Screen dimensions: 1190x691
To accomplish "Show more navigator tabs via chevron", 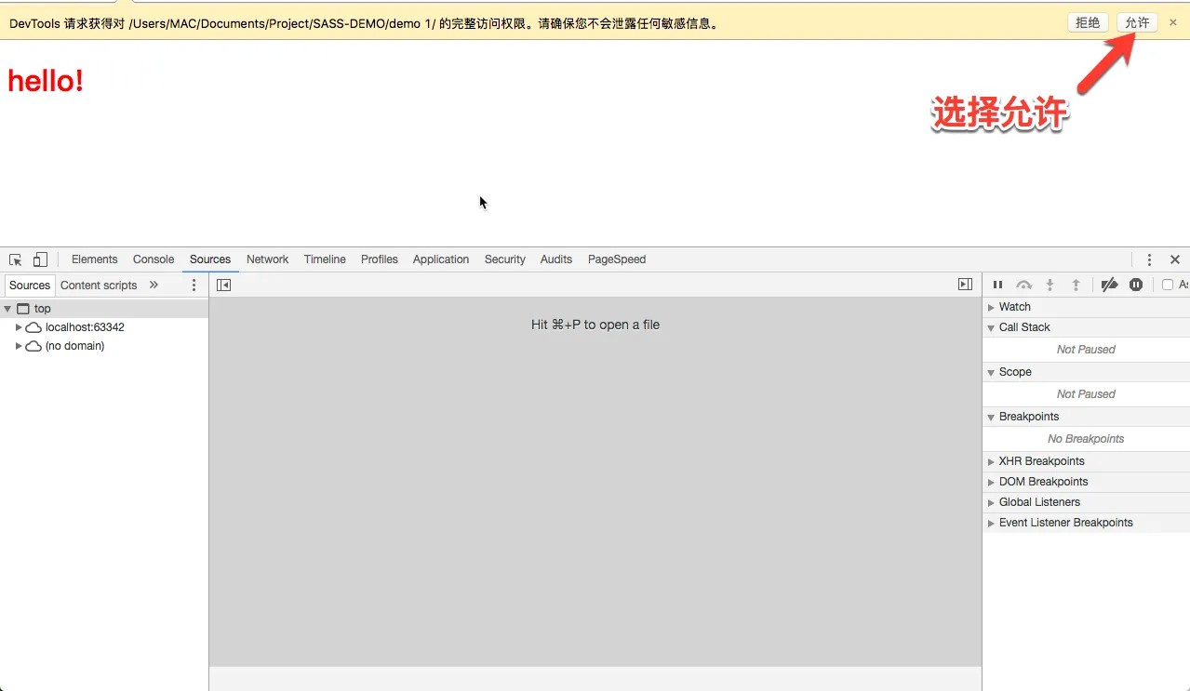I will pos(154,286).
